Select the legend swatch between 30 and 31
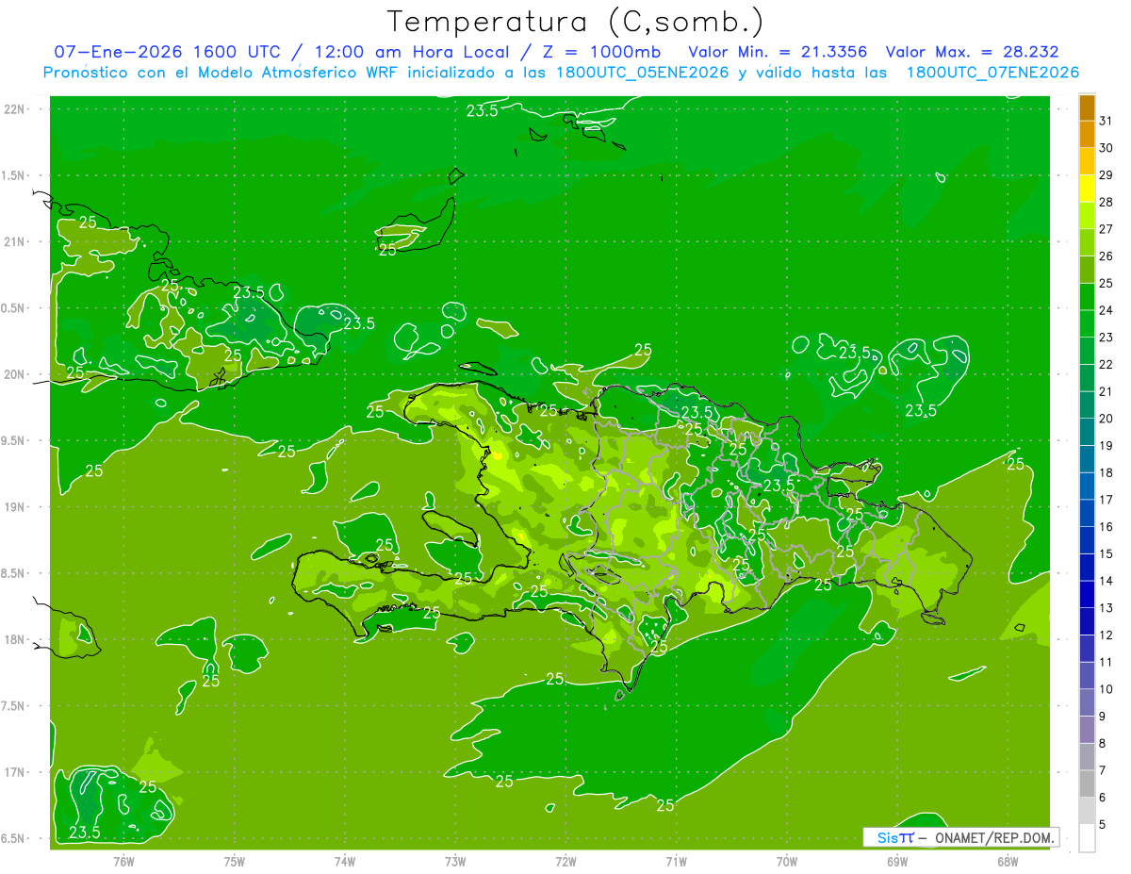This screenshot has height=874, width=1131. pyautogui.click(x=1087, y=135)
